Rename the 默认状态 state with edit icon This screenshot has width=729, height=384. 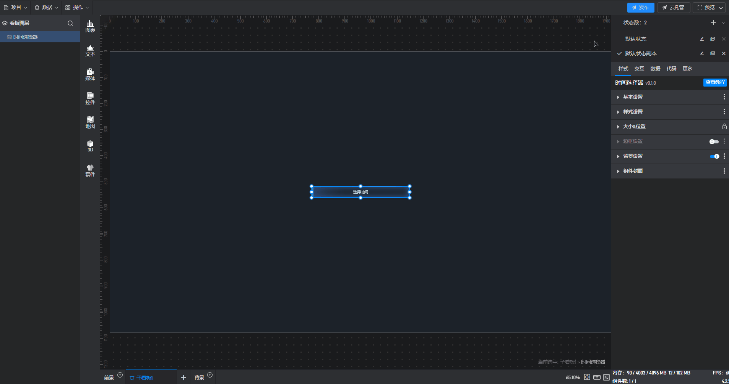(x=702, y=39)
